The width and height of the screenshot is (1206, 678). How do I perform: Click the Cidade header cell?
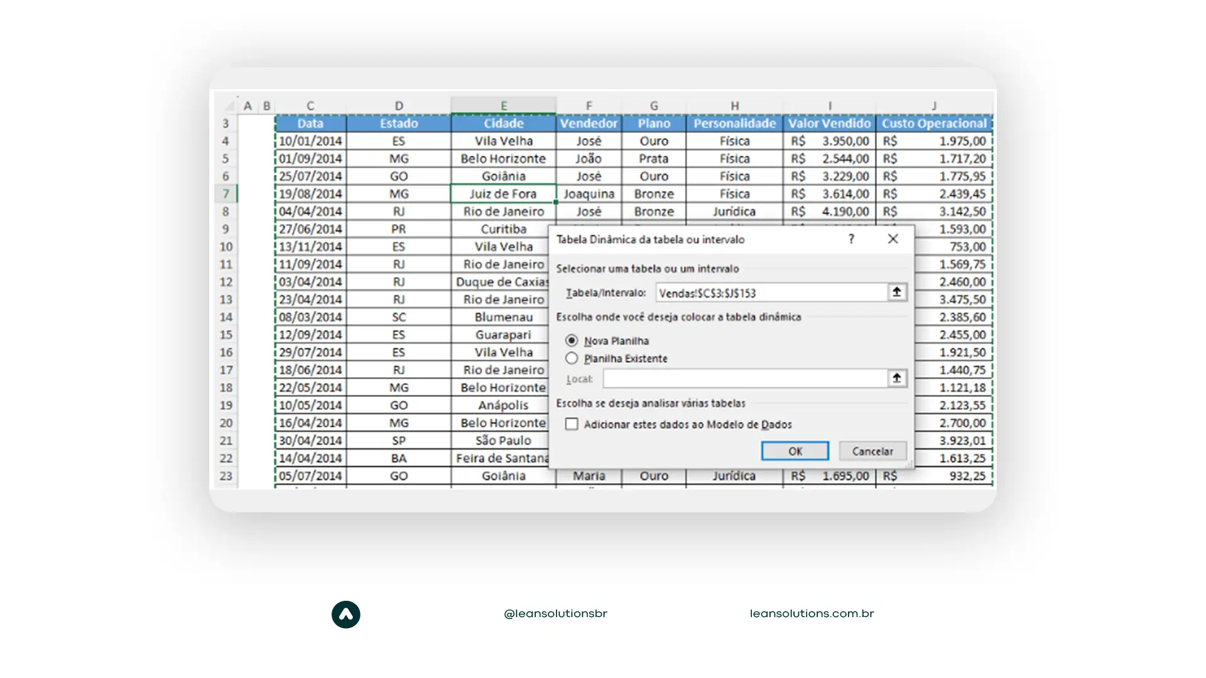pos(503,123)
